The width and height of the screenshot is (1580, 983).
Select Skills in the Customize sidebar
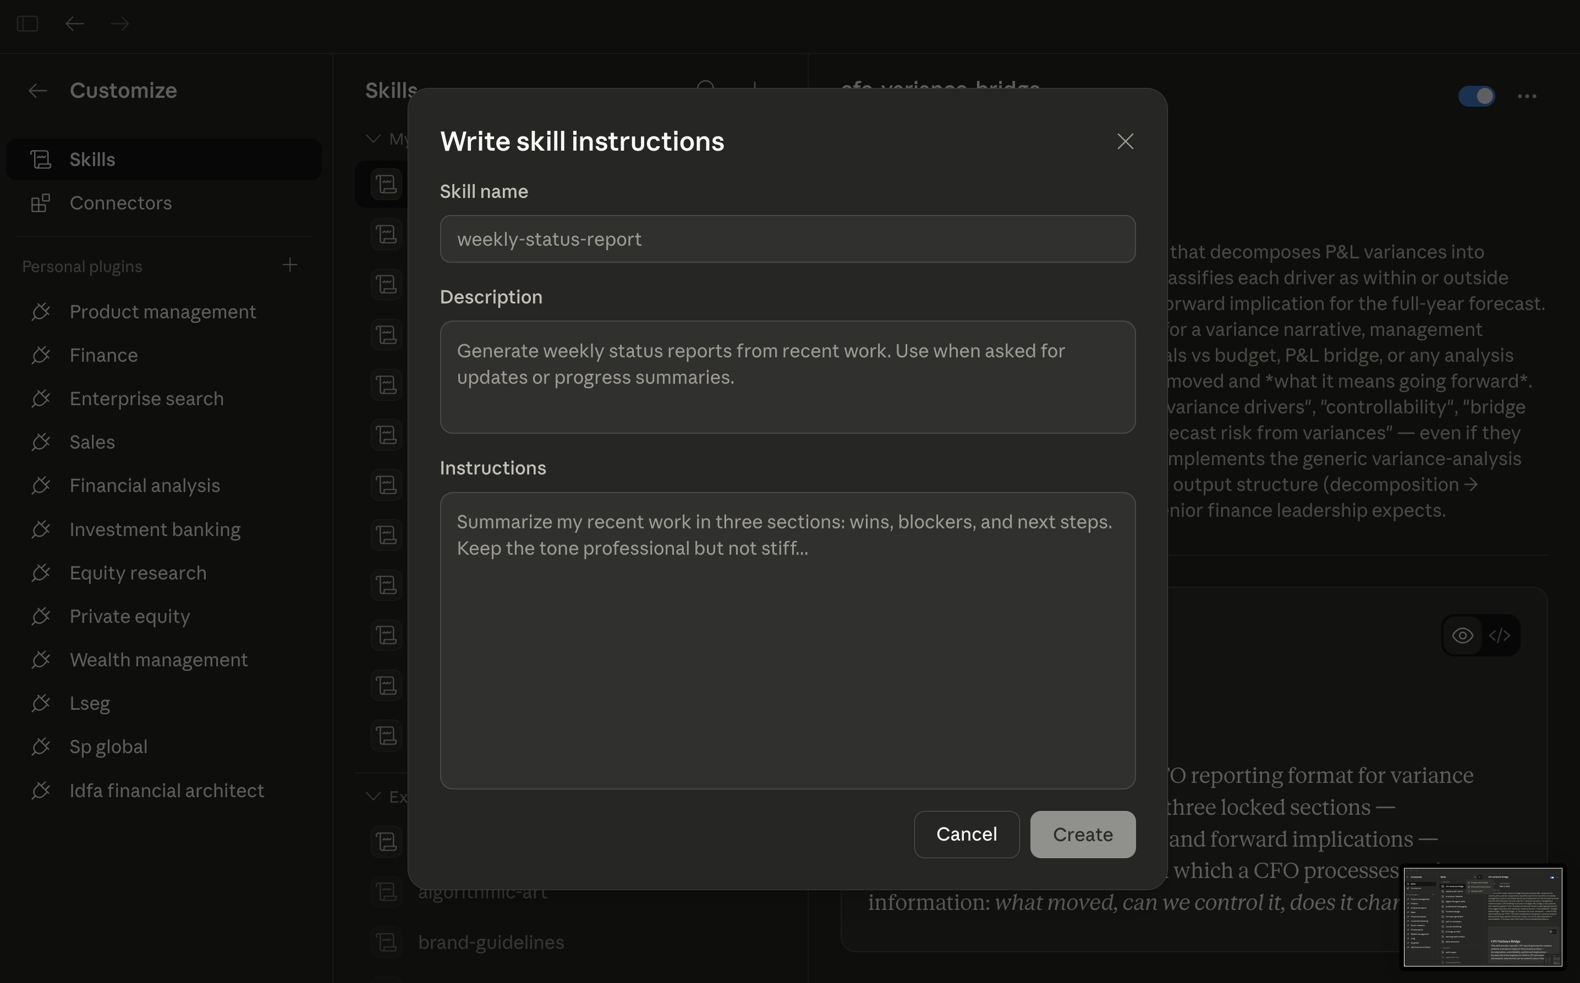point(92,159)
